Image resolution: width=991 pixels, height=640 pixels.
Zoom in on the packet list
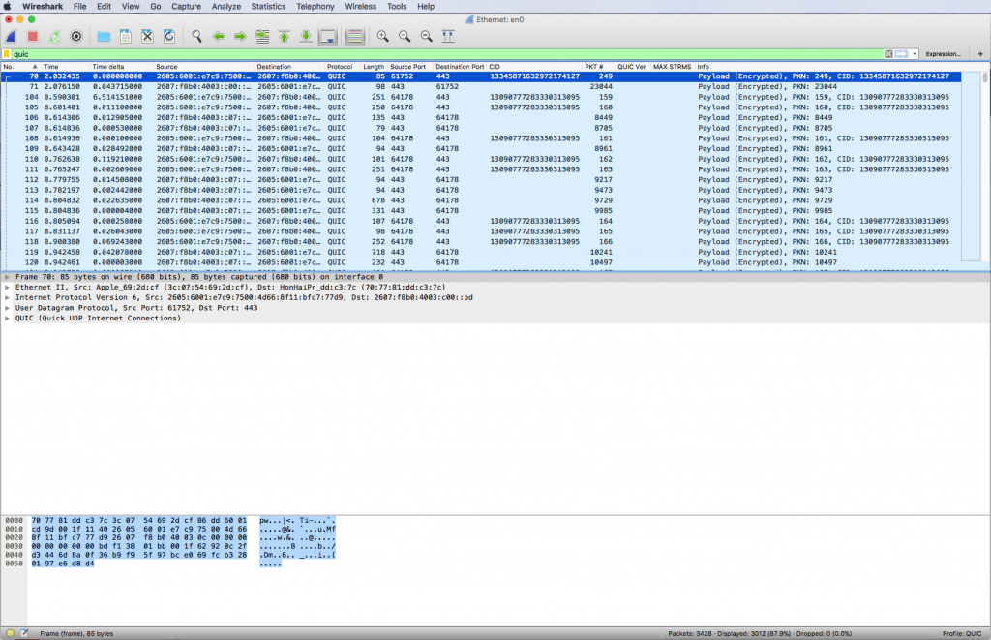382,36
